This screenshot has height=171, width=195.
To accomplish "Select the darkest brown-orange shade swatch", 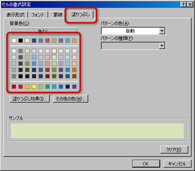I will click(74, 76).
